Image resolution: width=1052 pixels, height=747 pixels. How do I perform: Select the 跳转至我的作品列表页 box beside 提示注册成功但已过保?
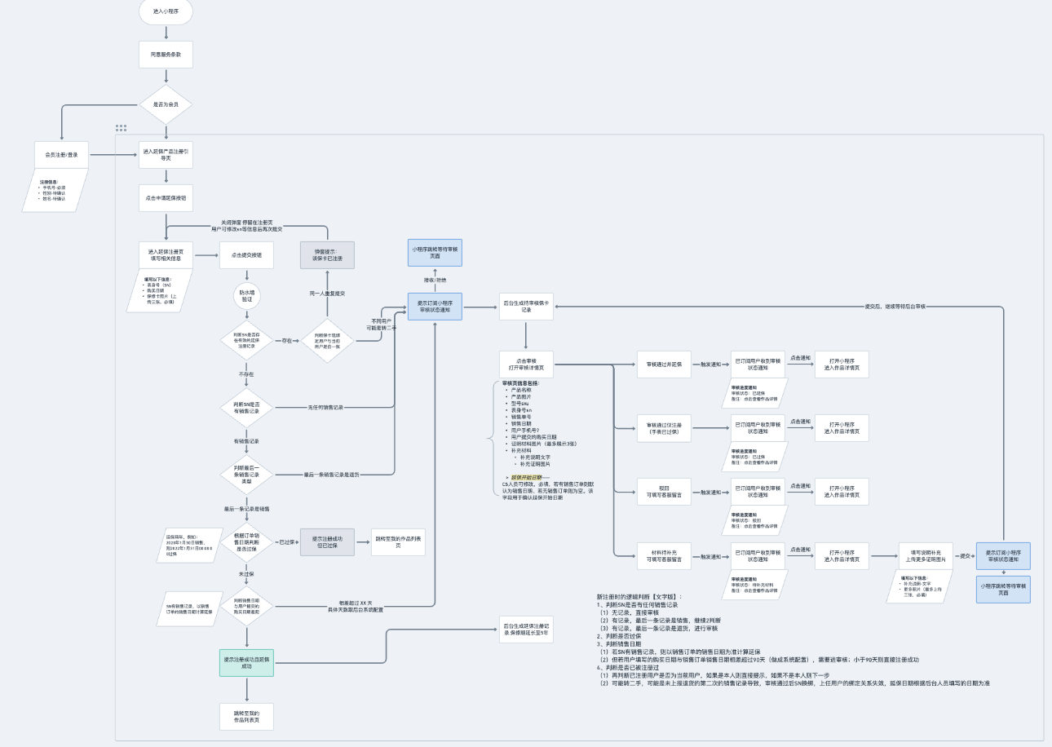(x=398, y=542)
